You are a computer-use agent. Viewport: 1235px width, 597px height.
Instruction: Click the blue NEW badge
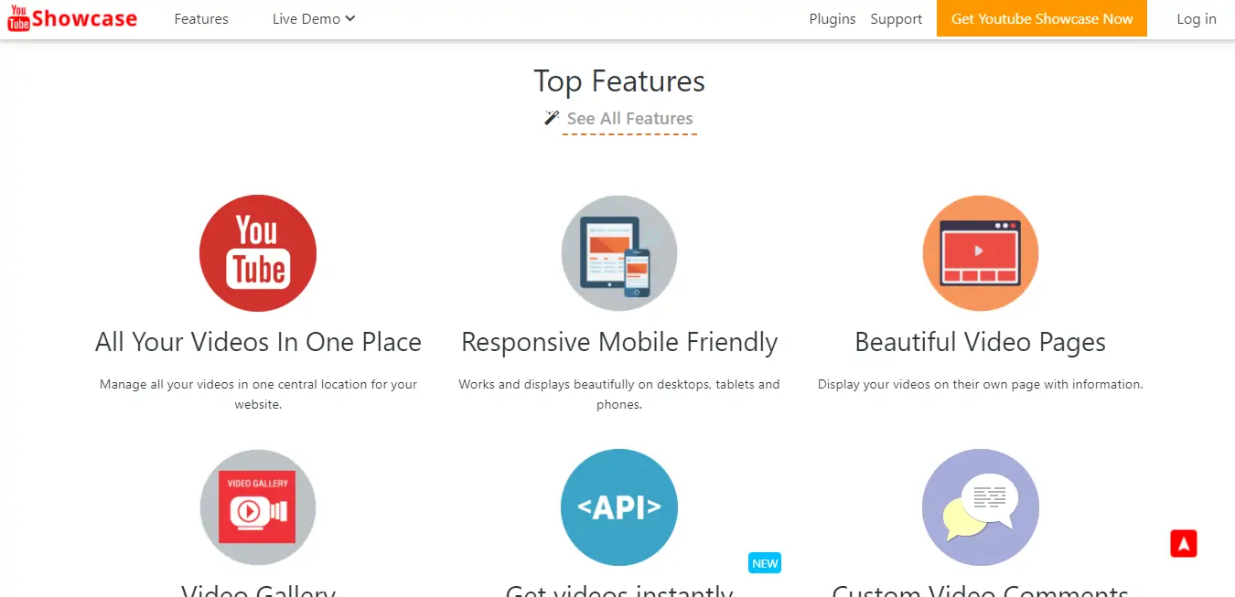(765, 563)
